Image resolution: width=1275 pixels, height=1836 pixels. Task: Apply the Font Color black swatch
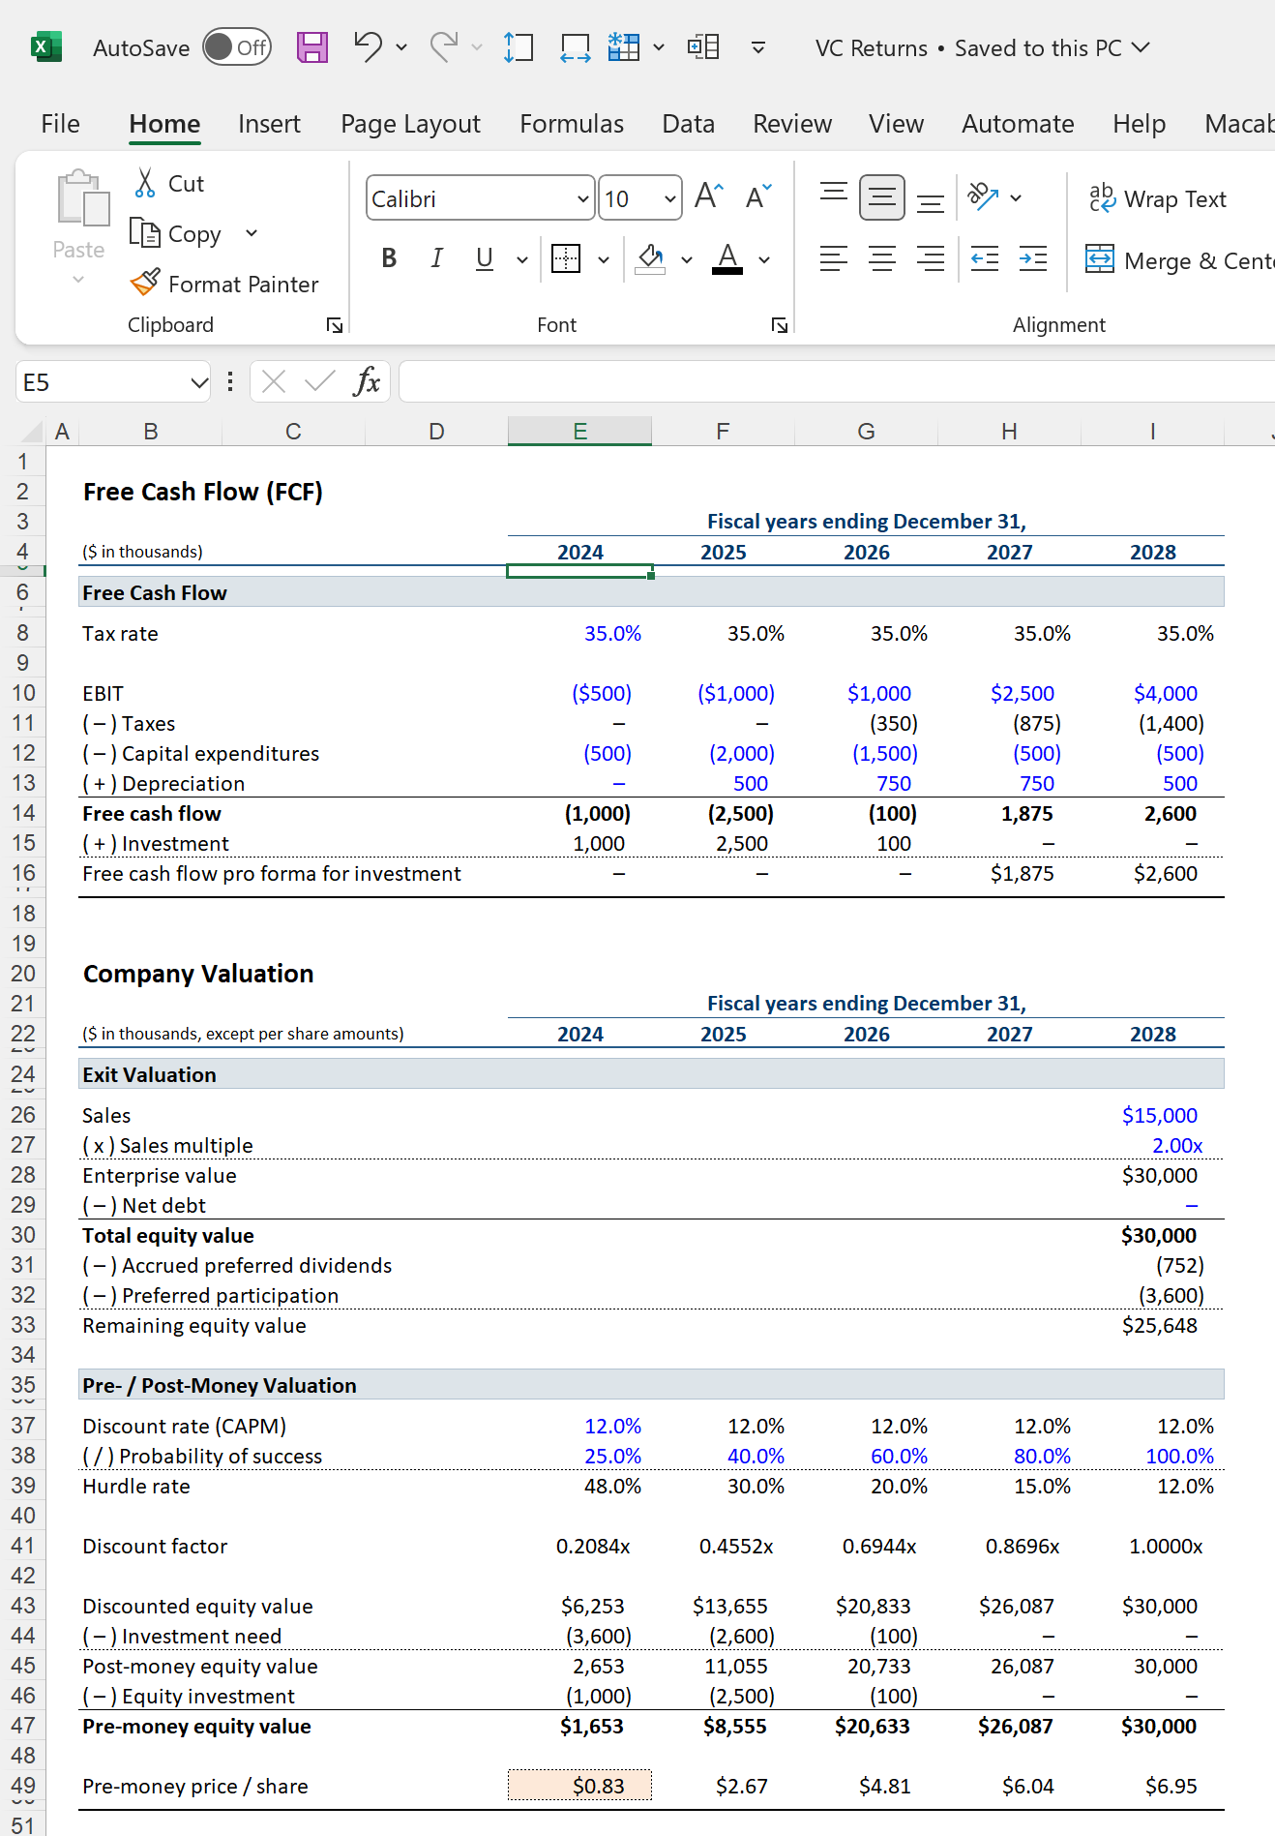727,259
